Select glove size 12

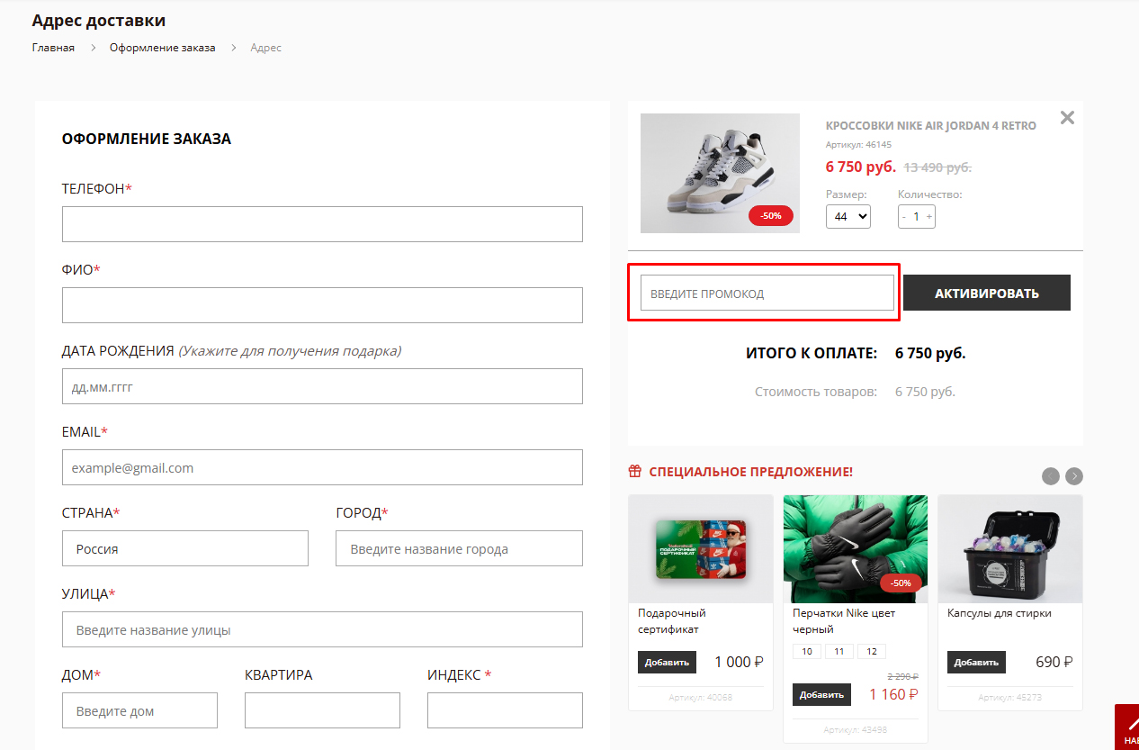coord(871,652)
